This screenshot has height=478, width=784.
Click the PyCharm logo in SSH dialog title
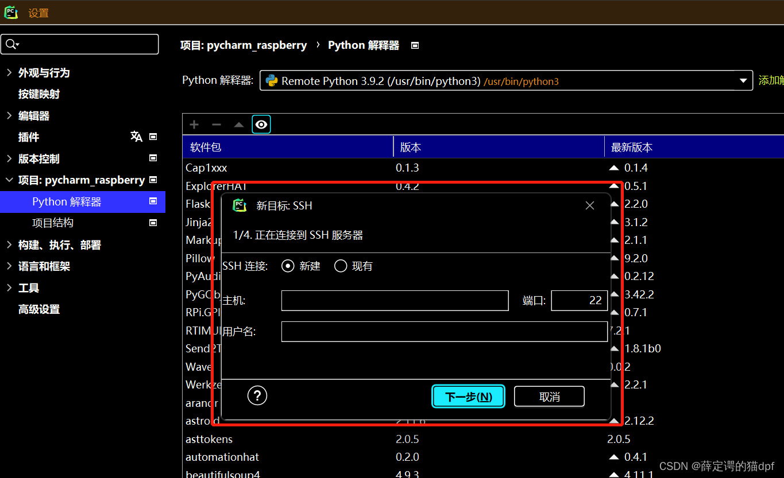(240, 205)
